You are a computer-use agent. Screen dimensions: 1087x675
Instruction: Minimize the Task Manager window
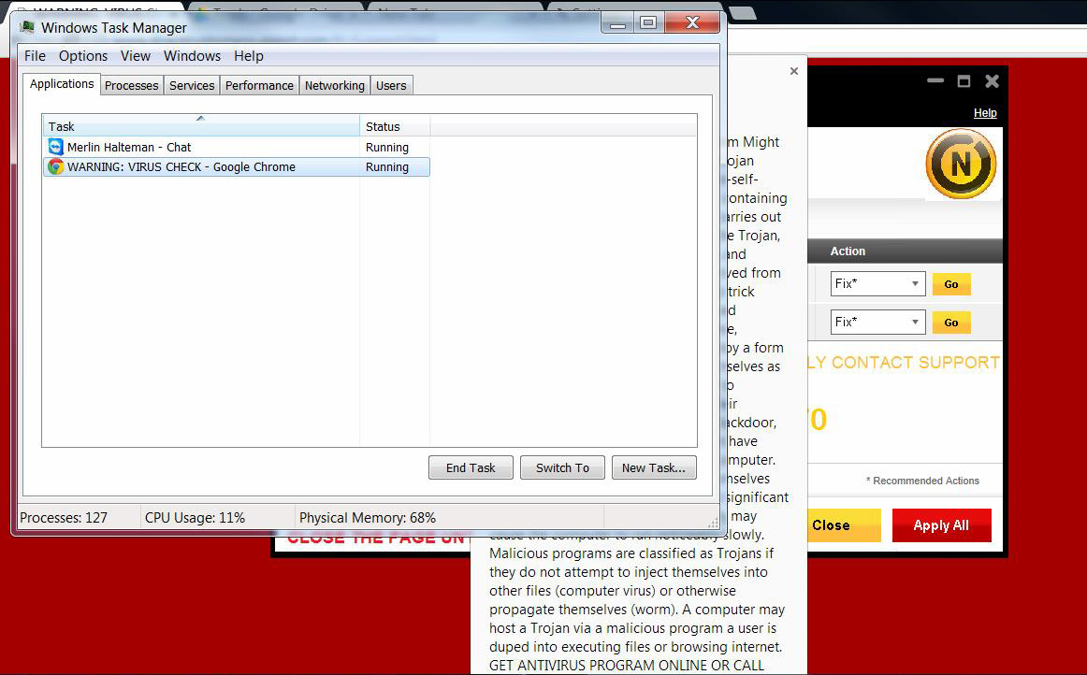click(x=617, y=24)
